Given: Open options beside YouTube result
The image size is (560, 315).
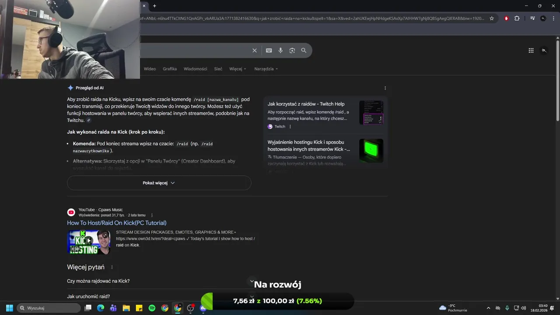Looking at the screenshot, I should pyautogui.click(x=152, y=215).
